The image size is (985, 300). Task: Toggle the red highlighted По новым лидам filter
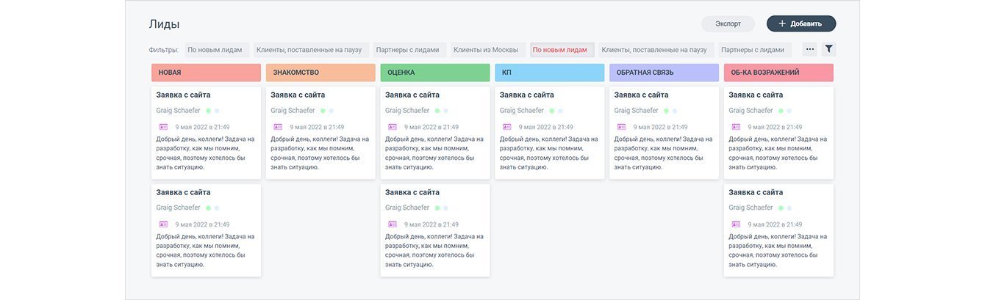point(559,50)
